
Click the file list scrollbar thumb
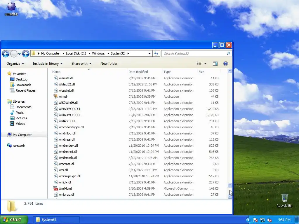(x=230, y=185)
